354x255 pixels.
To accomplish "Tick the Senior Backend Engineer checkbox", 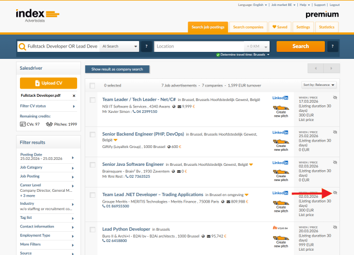I will click(92, 135).
